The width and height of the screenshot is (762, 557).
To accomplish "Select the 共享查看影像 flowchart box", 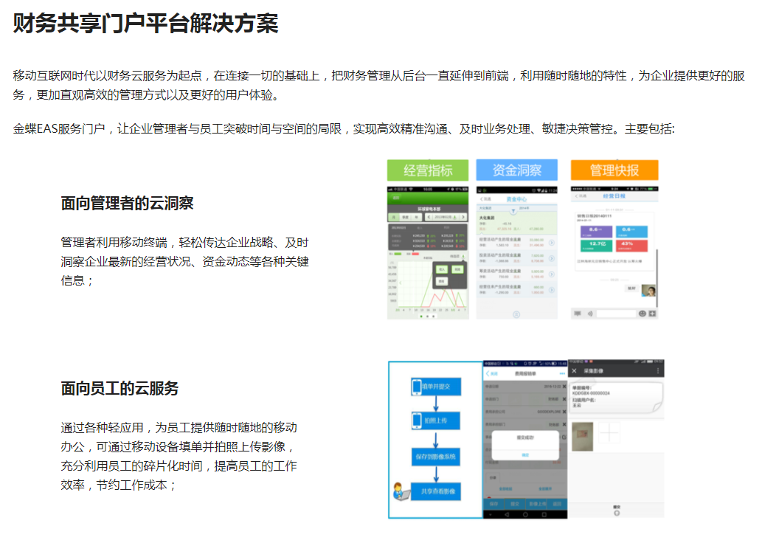I will (435, 491).
